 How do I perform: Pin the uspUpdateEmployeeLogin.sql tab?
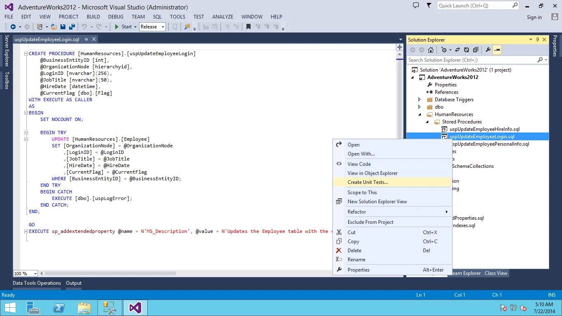86,39
